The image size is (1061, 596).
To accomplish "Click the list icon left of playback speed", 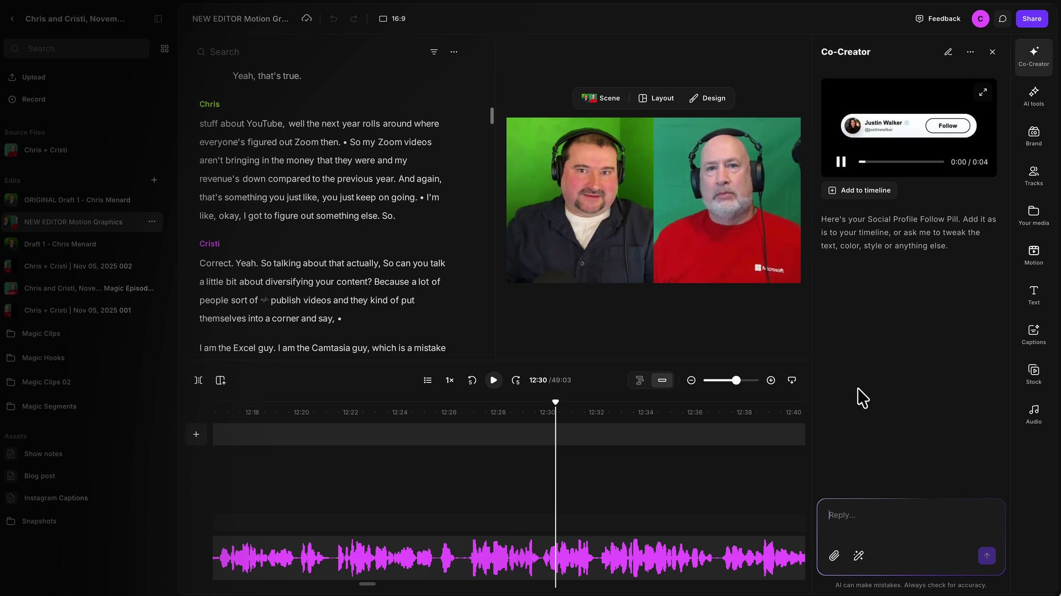I will point(428,380).
